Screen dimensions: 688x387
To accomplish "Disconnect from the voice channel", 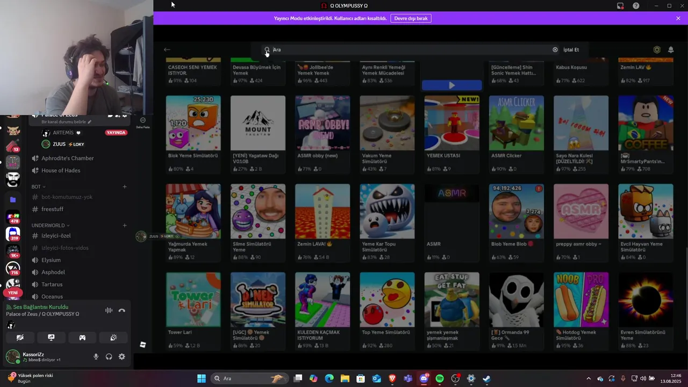I will (121, 310).
